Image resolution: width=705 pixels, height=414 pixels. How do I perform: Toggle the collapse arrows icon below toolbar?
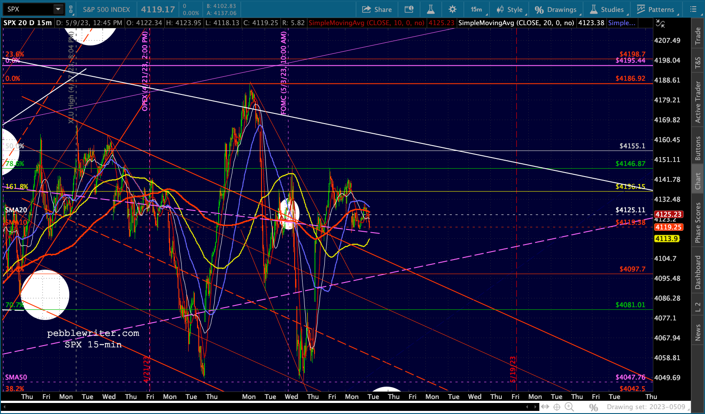(x=660, y=23)
